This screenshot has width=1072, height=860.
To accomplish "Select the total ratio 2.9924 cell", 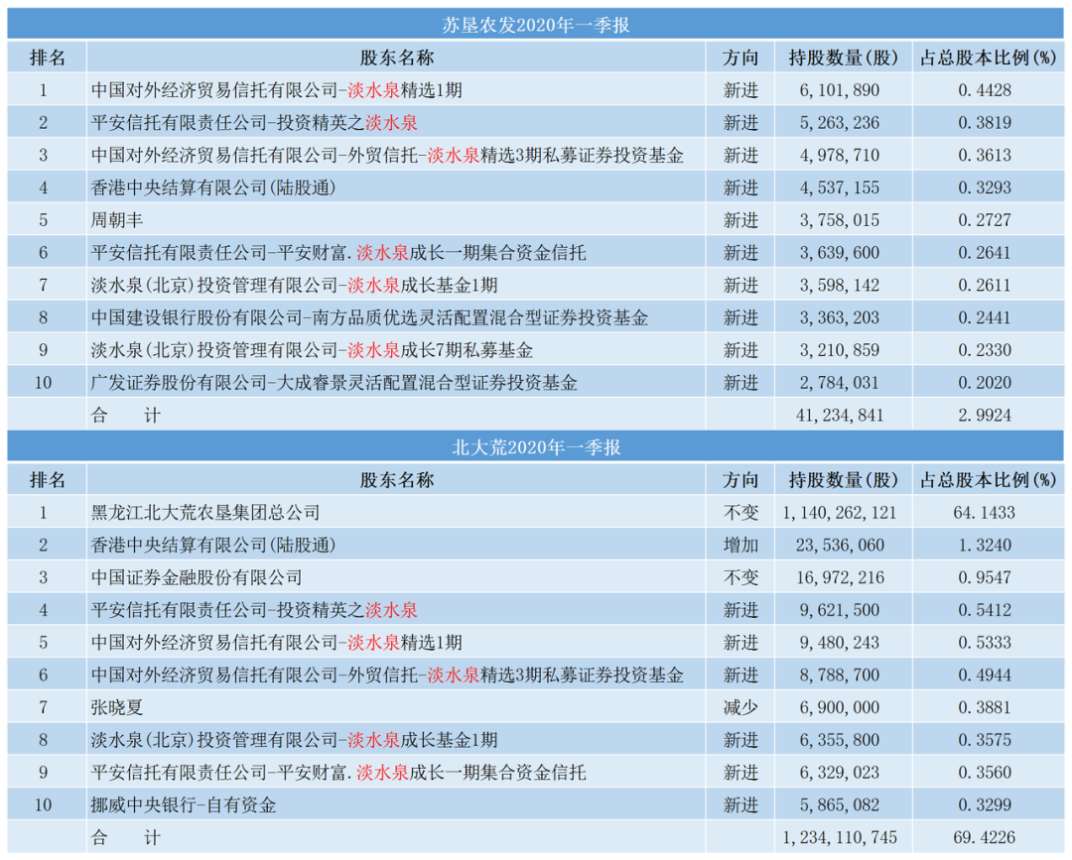I will pyautogui.click(x=985, y=416).
